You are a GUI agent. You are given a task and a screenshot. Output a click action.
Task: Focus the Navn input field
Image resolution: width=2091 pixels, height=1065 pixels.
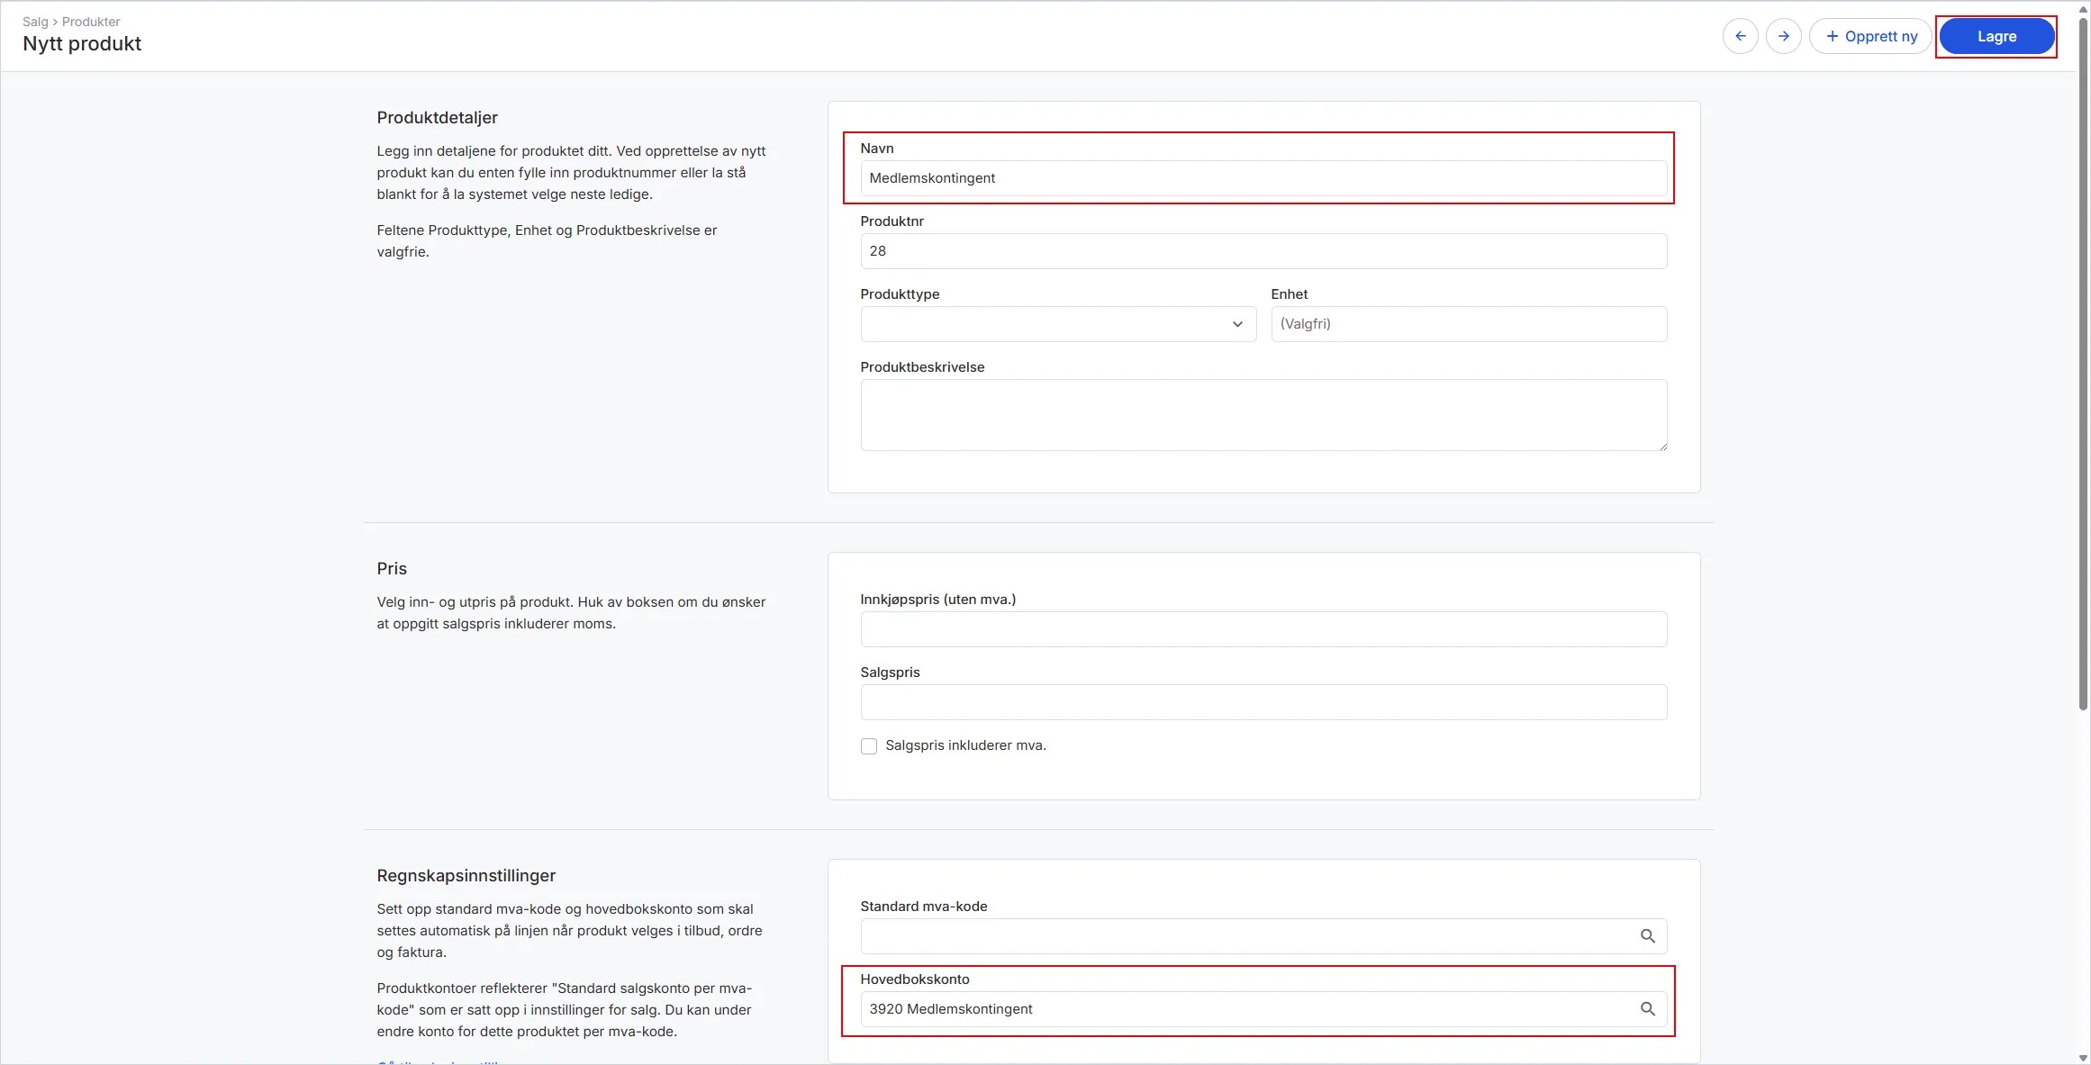click(1263, 178)
